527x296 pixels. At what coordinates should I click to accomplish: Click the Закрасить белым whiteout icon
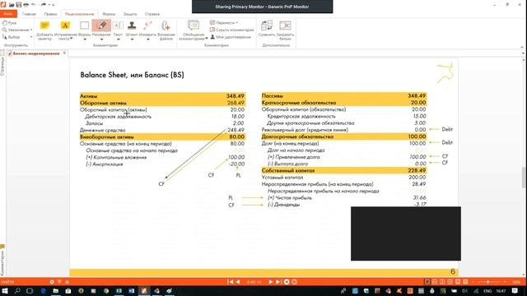pyautogui.click(x=285, y=25)
